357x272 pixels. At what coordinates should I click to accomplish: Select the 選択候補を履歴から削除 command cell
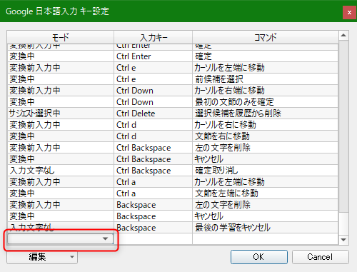(265, 114)
